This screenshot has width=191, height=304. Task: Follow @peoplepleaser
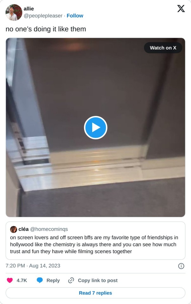[75, 16]
